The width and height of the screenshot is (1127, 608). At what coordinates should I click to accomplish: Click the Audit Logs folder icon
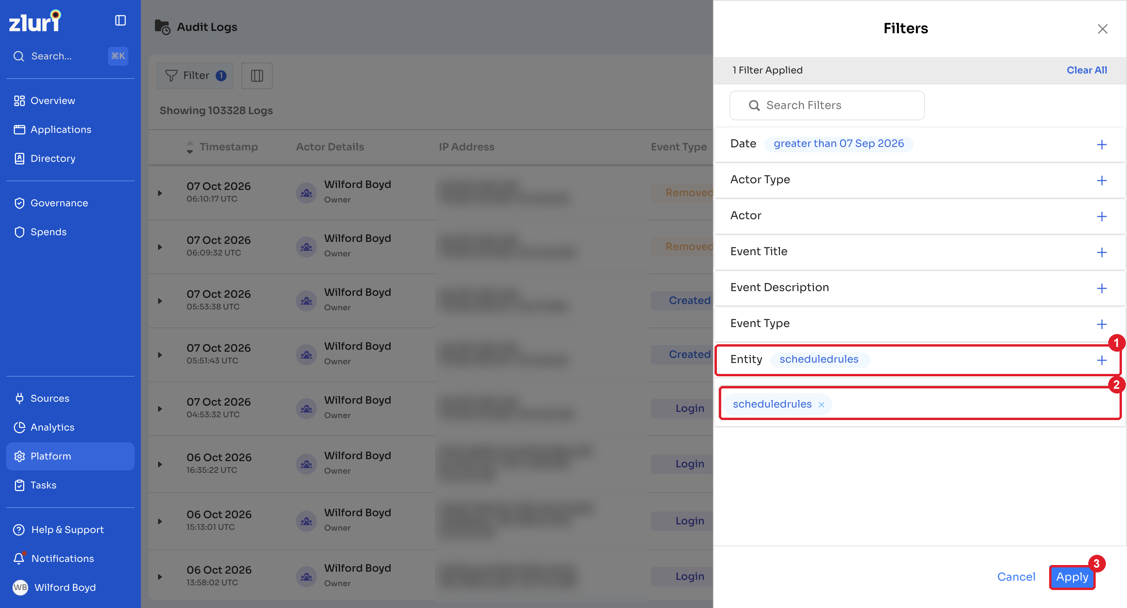[x=162, y=27]
